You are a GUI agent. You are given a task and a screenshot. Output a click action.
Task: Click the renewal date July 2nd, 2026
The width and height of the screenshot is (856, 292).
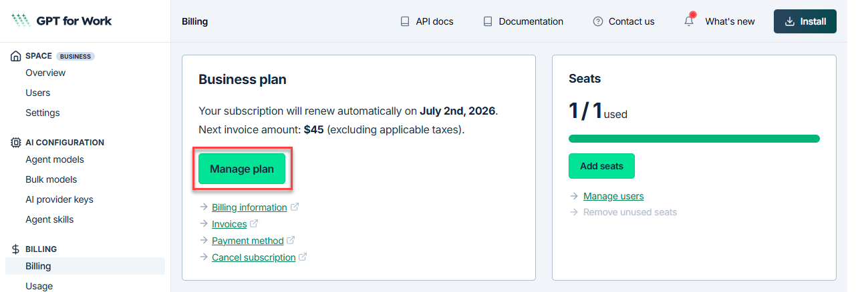(458, 111)
